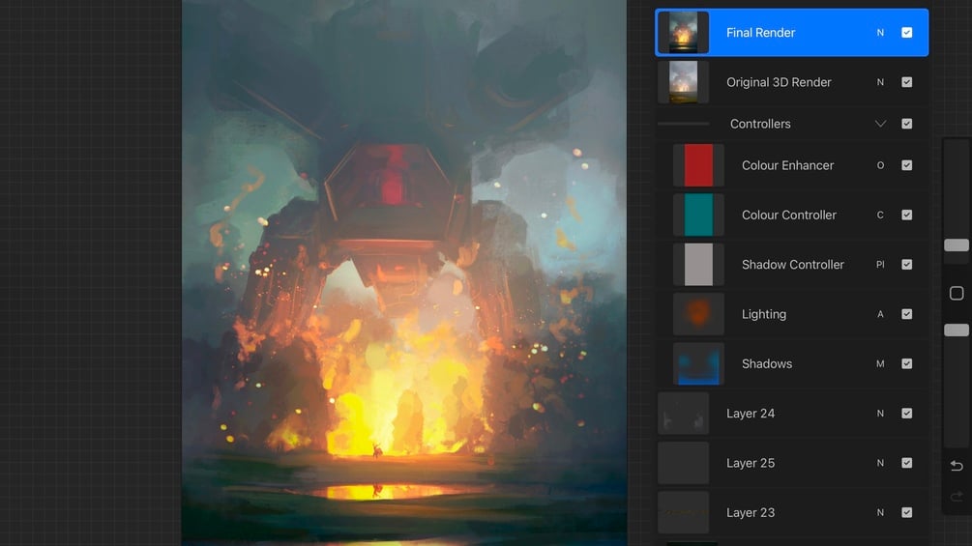Open blend mode N for Final Render

click(x=880, y=32)
